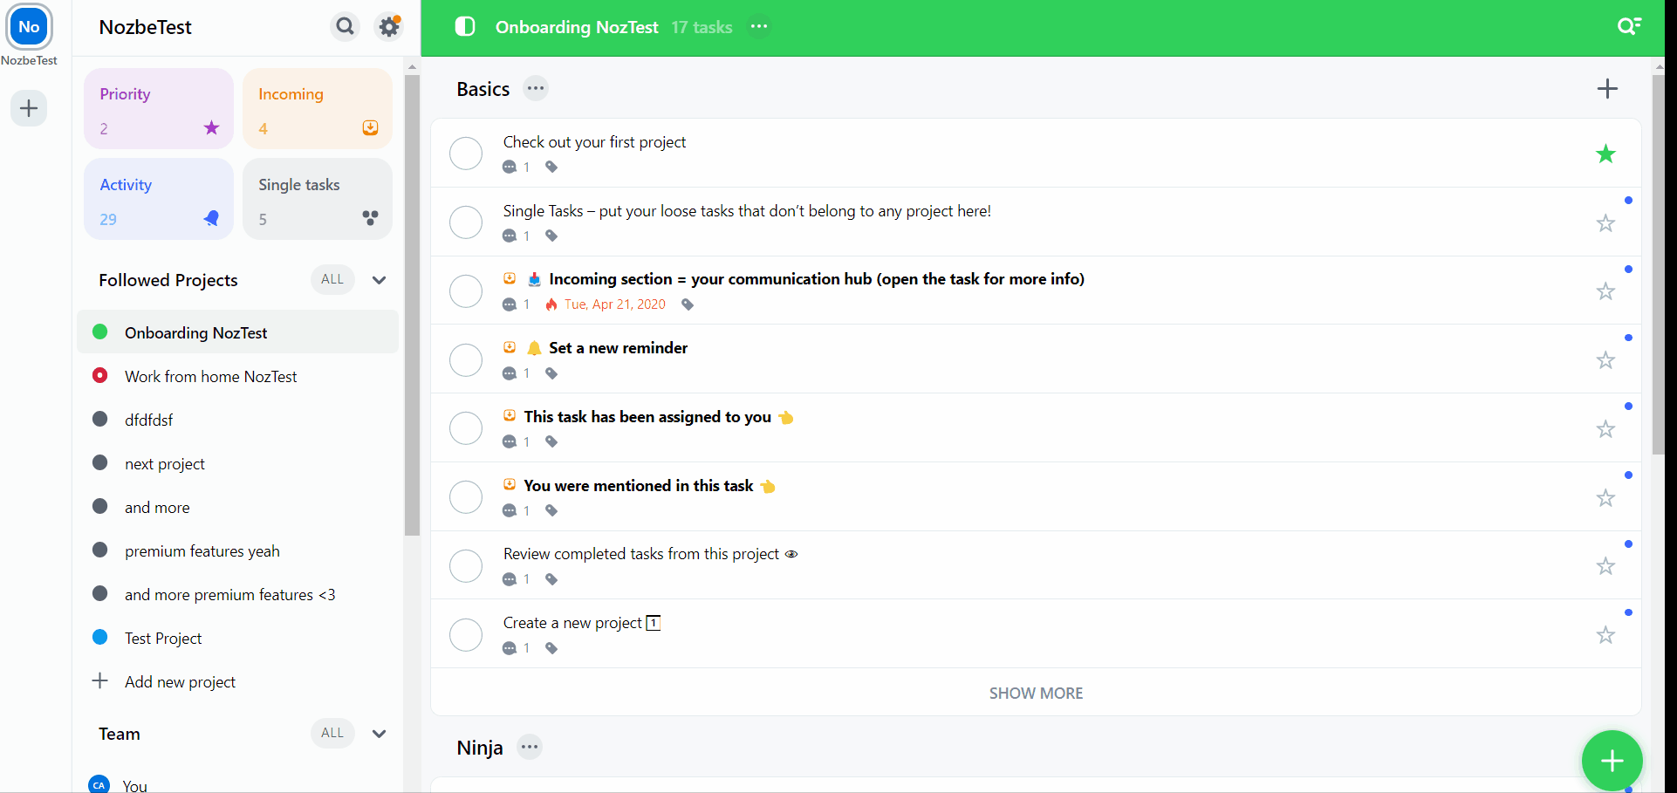The width and height of the screenshot is (1677, 793).
Task: Open the 'and more' project
Action: [x=237, y=507]
